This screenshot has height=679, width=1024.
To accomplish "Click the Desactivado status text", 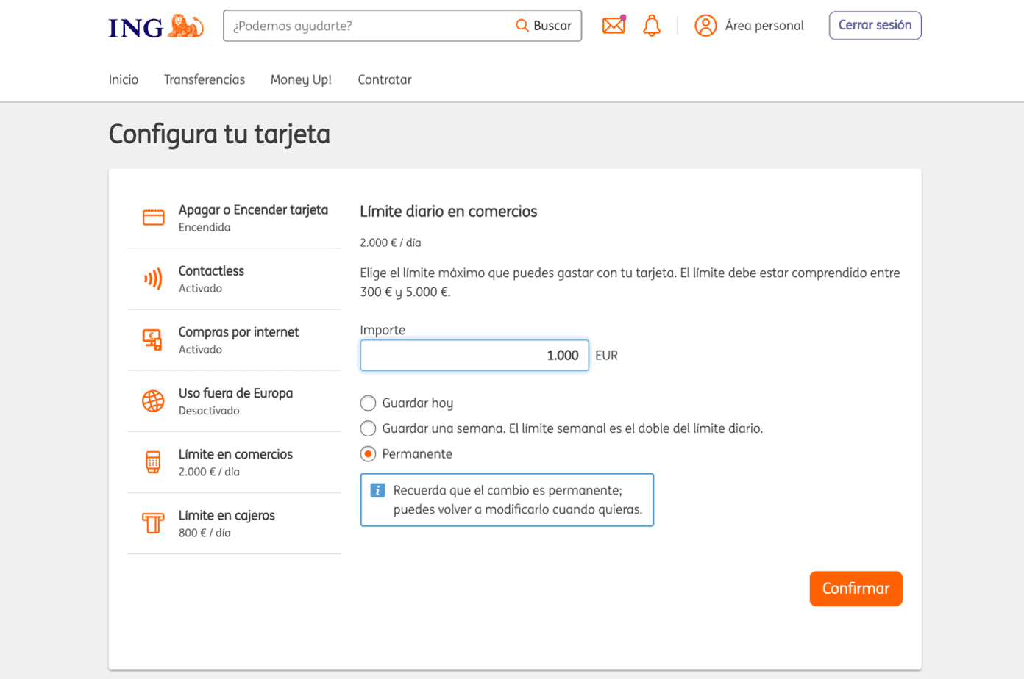I will click(x=209, y=411).
